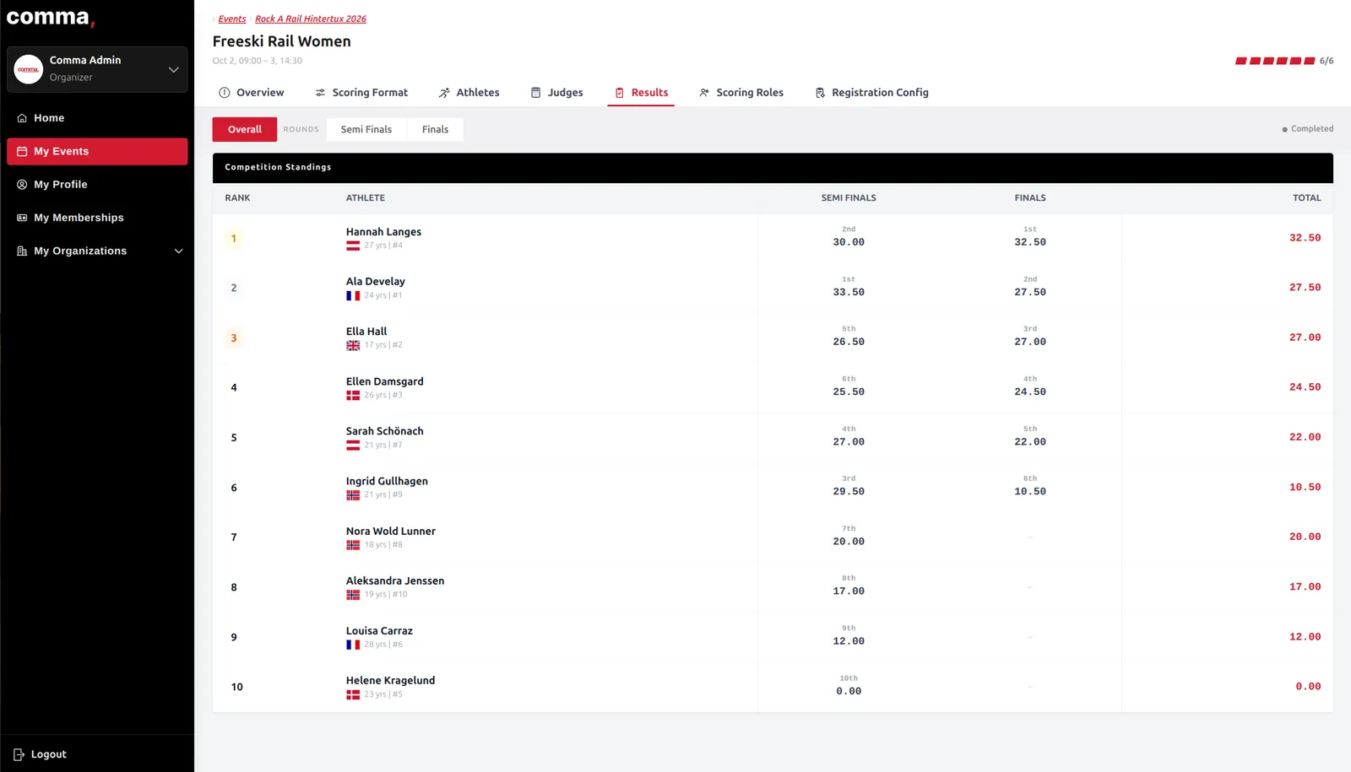1351x772 pixels.
Task: Click the My Events calendar icon
Action: [x=22, y=151]
